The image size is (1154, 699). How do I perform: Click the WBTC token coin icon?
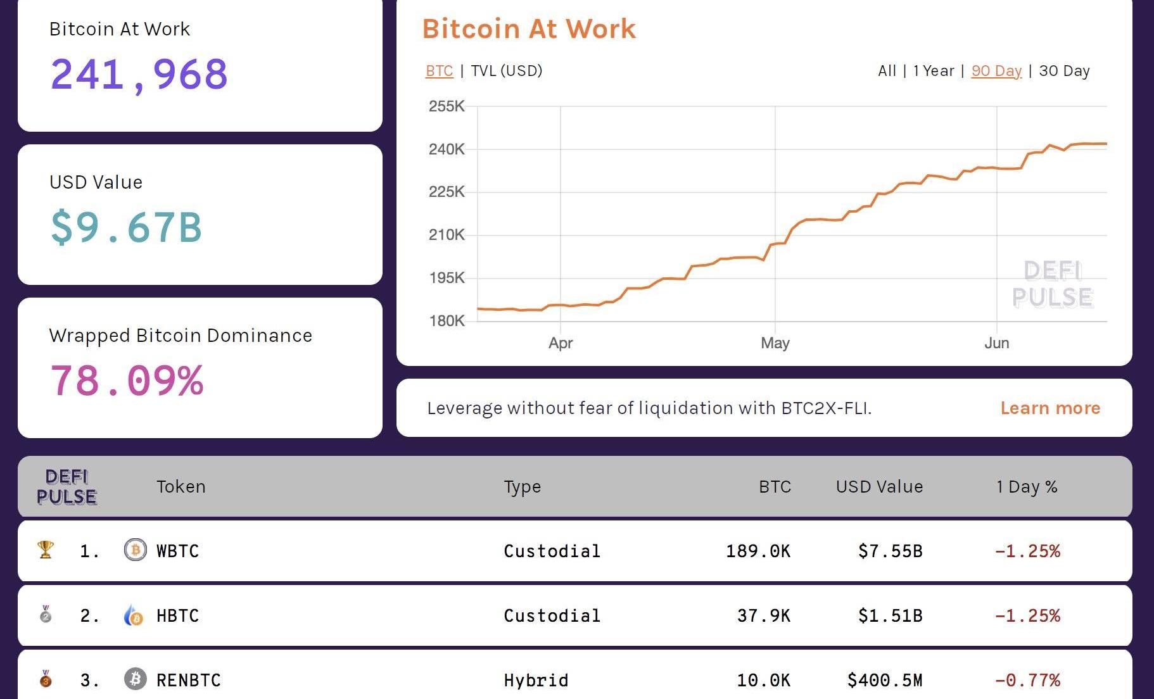[x=135, y=550]
